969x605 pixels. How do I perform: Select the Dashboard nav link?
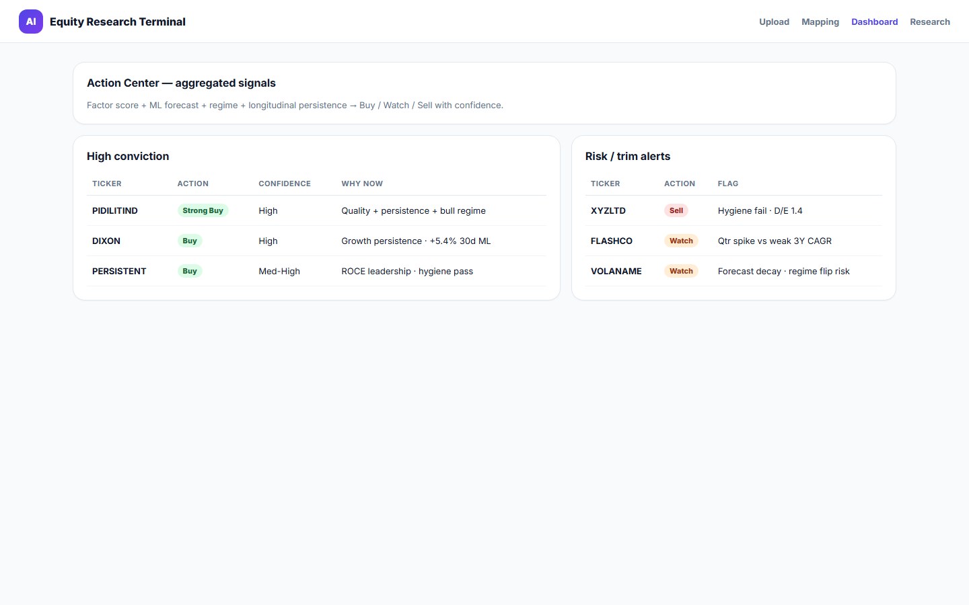click(x=874, y=22)
